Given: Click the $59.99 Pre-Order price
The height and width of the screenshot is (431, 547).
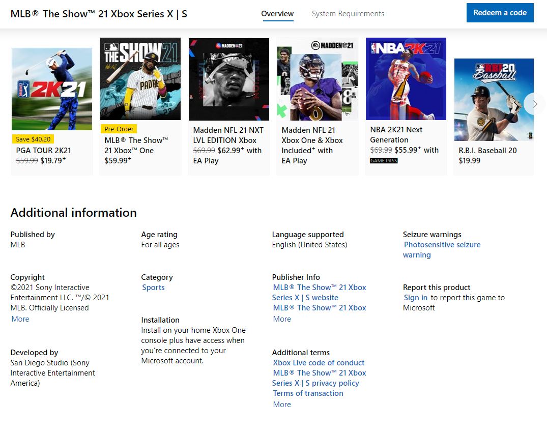Looking at the screenshot, I should [118, 160].
